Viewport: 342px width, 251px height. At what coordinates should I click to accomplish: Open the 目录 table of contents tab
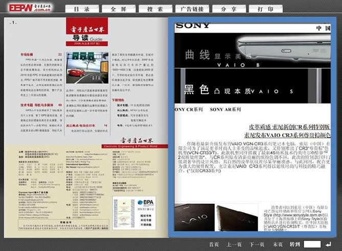[80, 9]
